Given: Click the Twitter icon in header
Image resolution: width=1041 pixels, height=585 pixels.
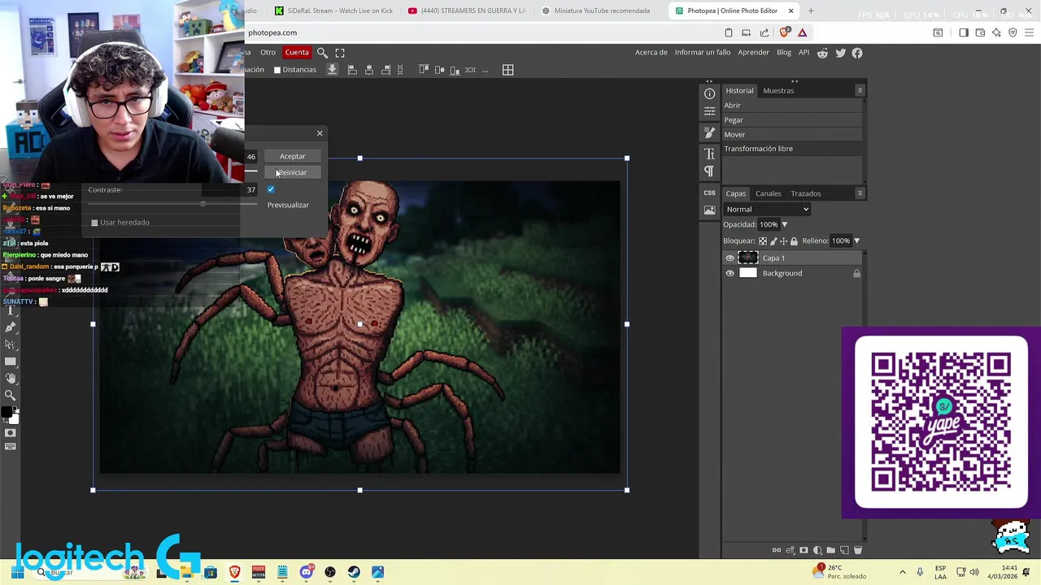Looking at the screenshot, I should (x=840, y=53).
